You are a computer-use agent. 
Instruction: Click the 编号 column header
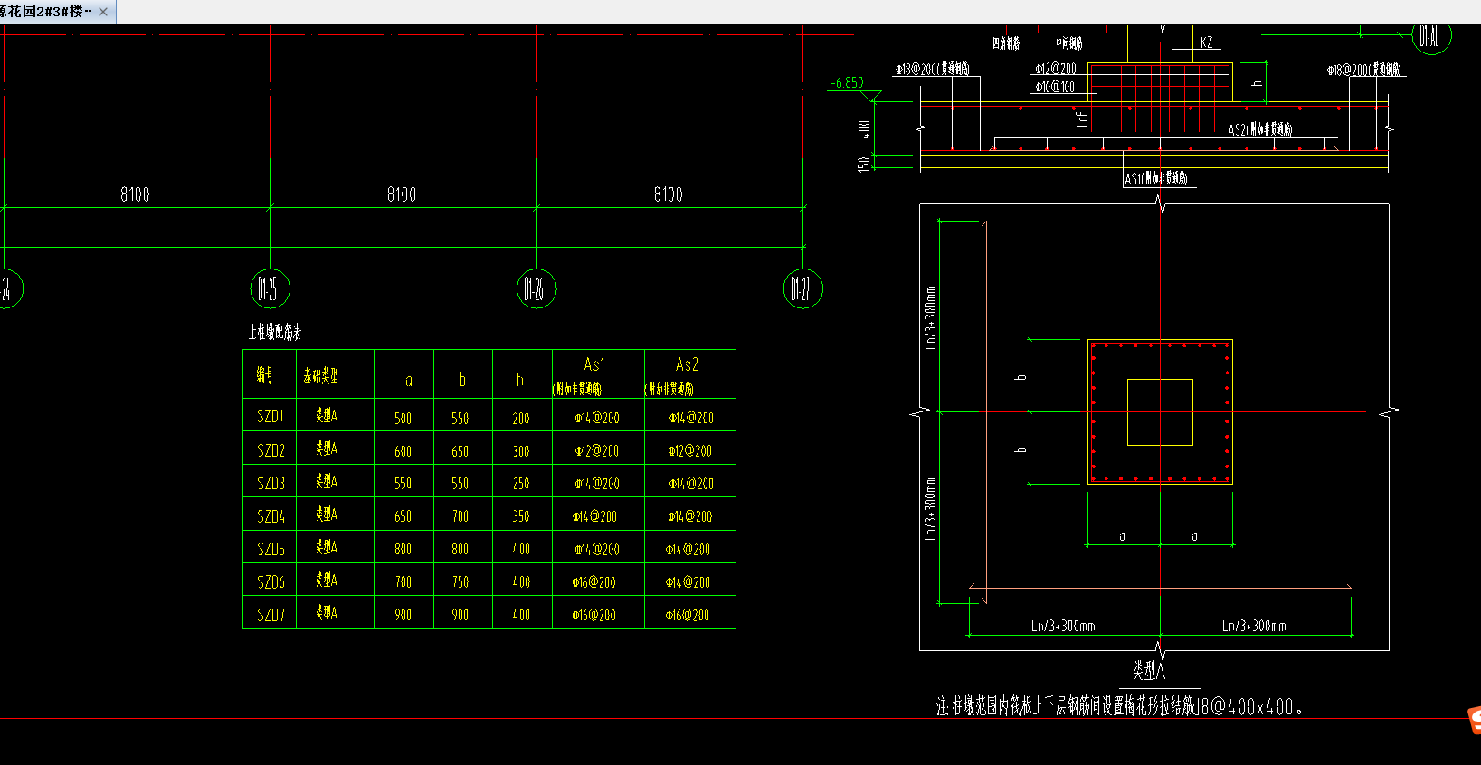tap(264, 375)
